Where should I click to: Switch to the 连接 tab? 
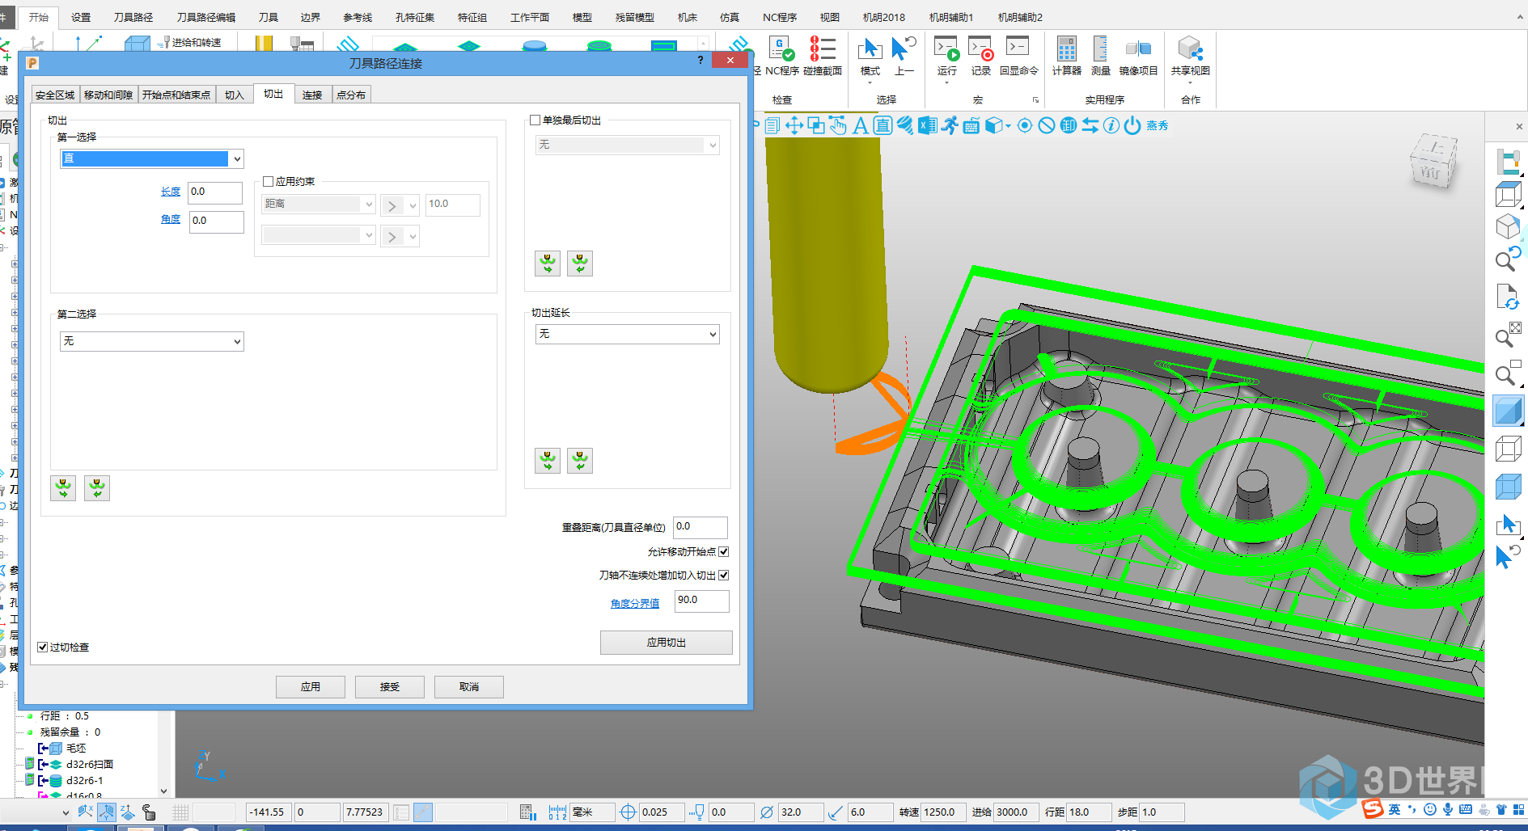pyautogui.click(x=312, y=95)
